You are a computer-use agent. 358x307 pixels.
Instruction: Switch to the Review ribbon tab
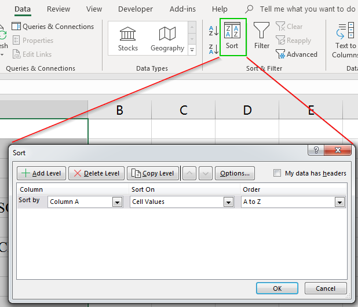[x=59, y=9]
